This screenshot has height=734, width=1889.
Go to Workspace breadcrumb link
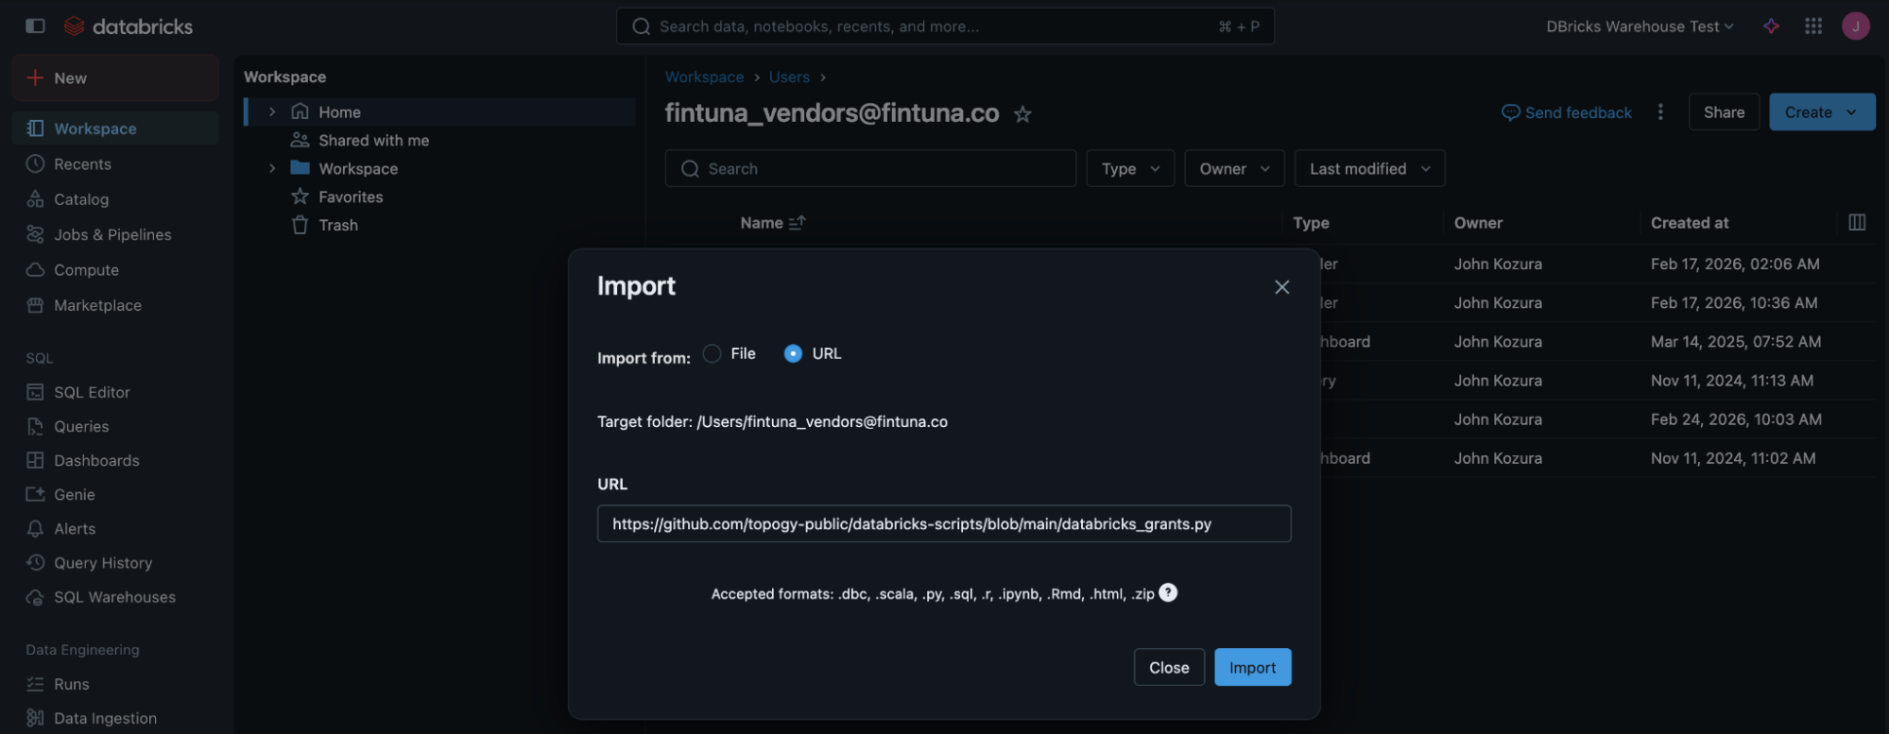pyautogui.click(x=704, y=77)
